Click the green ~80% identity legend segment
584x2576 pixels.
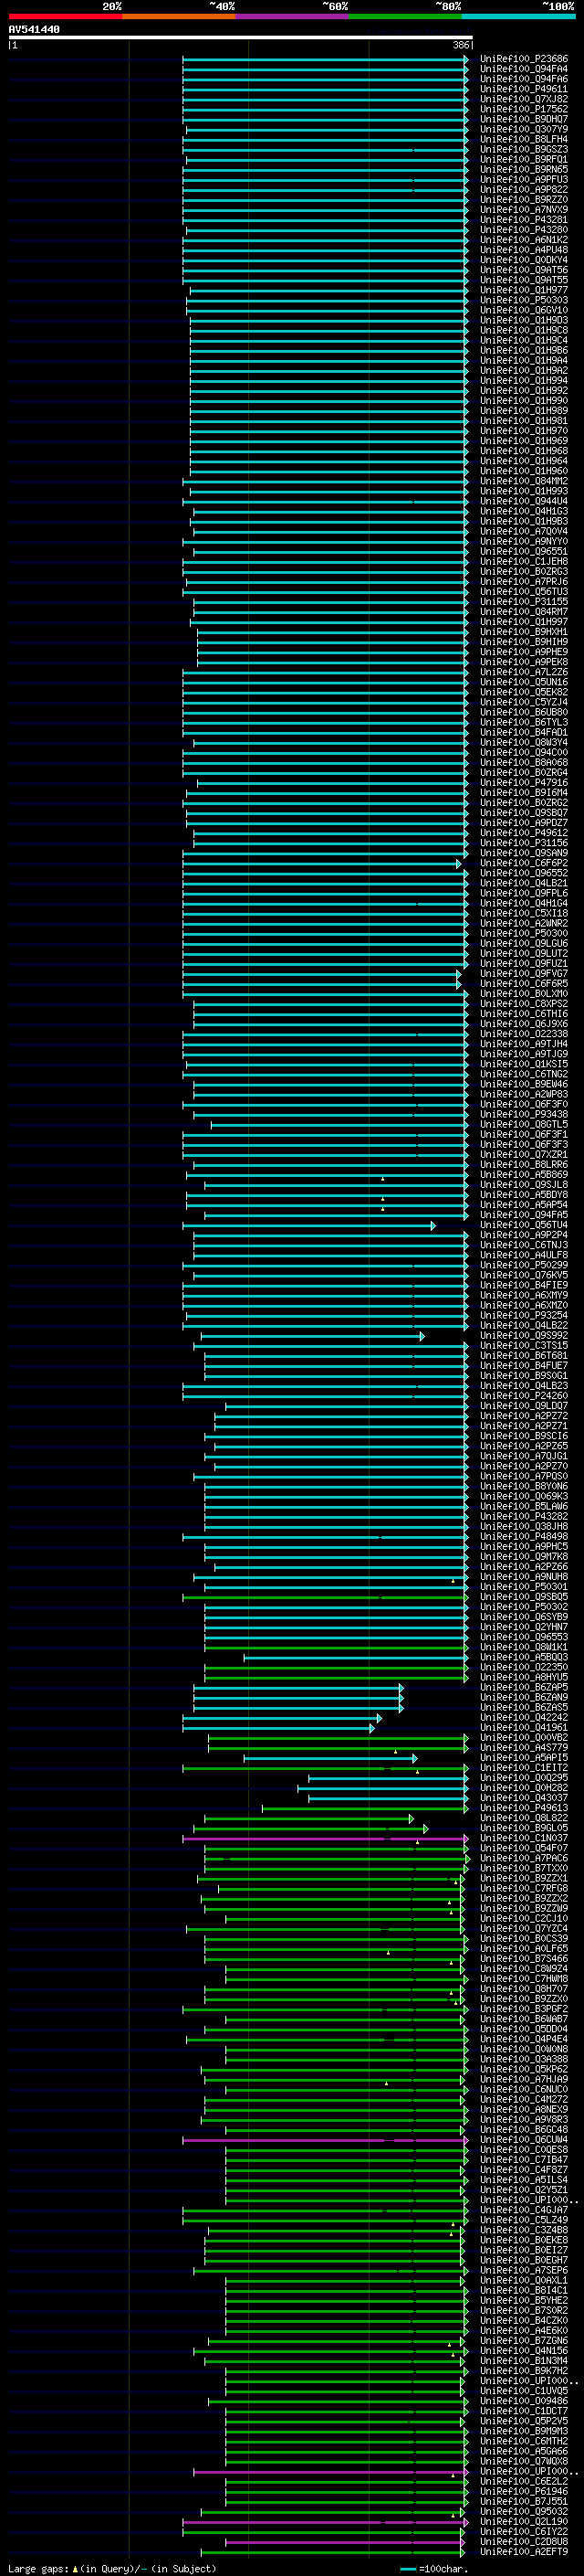click(x=405, y=16)
